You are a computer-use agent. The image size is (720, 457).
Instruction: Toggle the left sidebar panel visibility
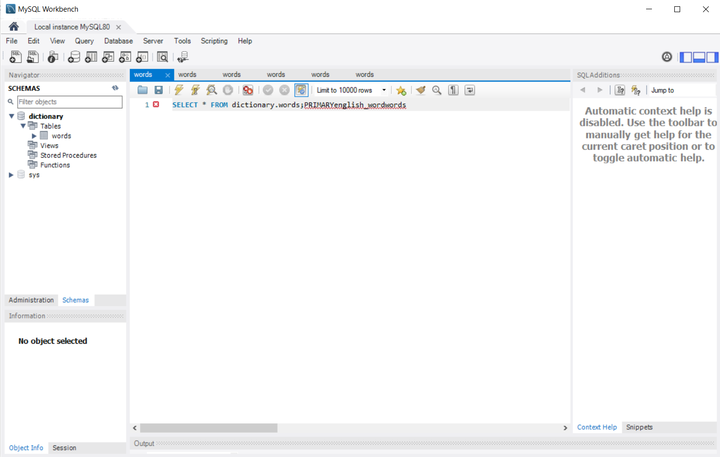pyautogui.click(x=685, y=57)
